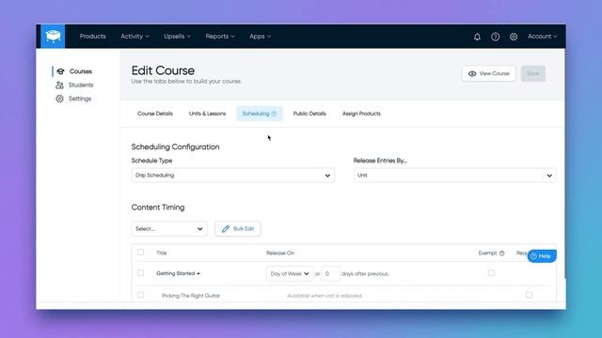This screenshot has width=602, height=338.
Task: Switch to the Assign Products tab
Action: pyautogui.click(x=361, y=114)
